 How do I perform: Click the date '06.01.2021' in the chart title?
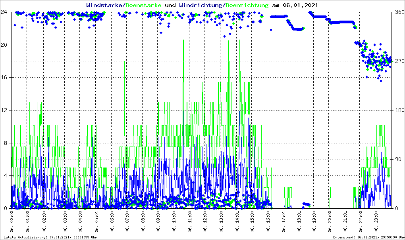coord(298,5)
